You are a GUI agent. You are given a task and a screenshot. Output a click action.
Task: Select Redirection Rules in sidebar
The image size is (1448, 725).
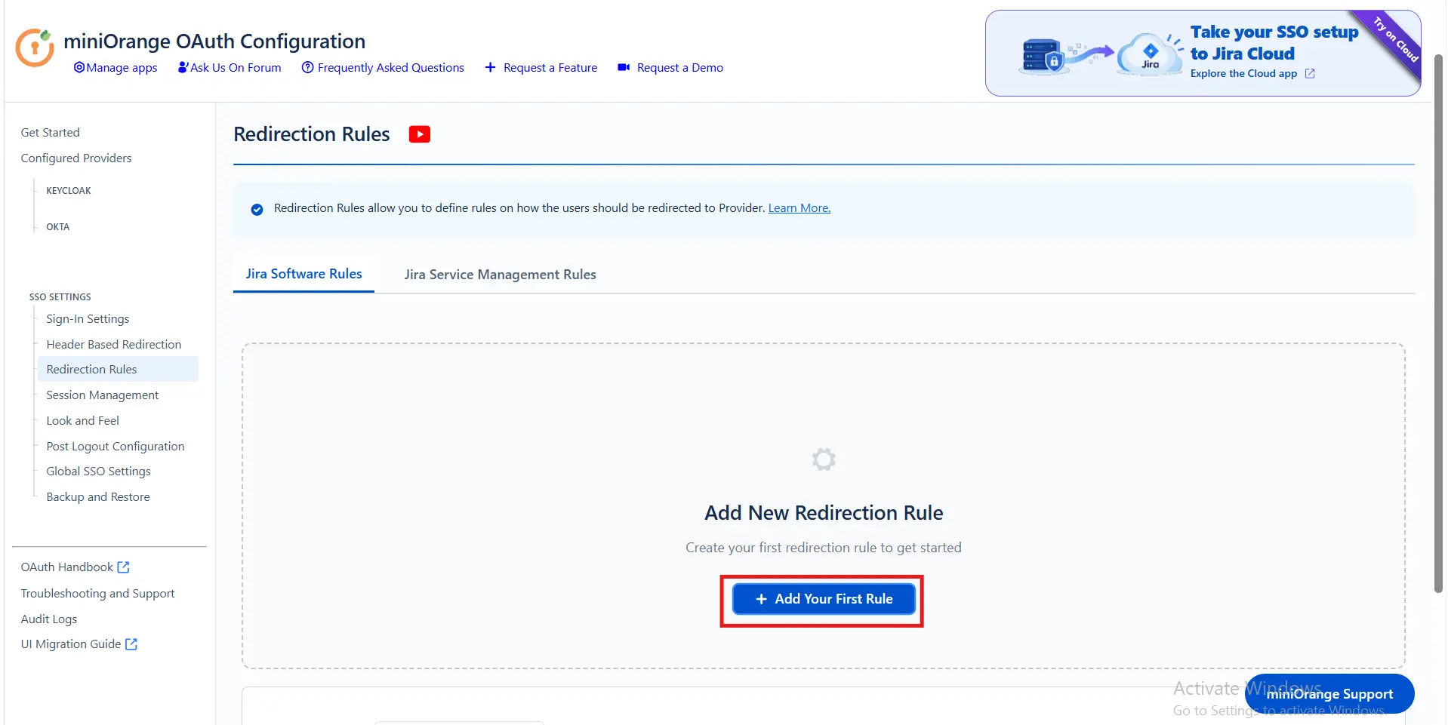[118, 370]
